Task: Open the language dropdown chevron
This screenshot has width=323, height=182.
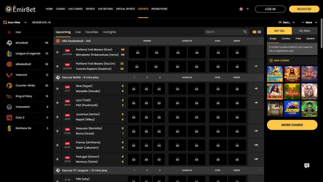Action: click(x=248, y=9)
